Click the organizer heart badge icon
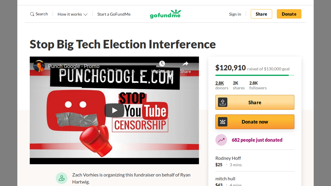Image resolution: width=331 pixels, height=186 pixels. click(62, 178)
